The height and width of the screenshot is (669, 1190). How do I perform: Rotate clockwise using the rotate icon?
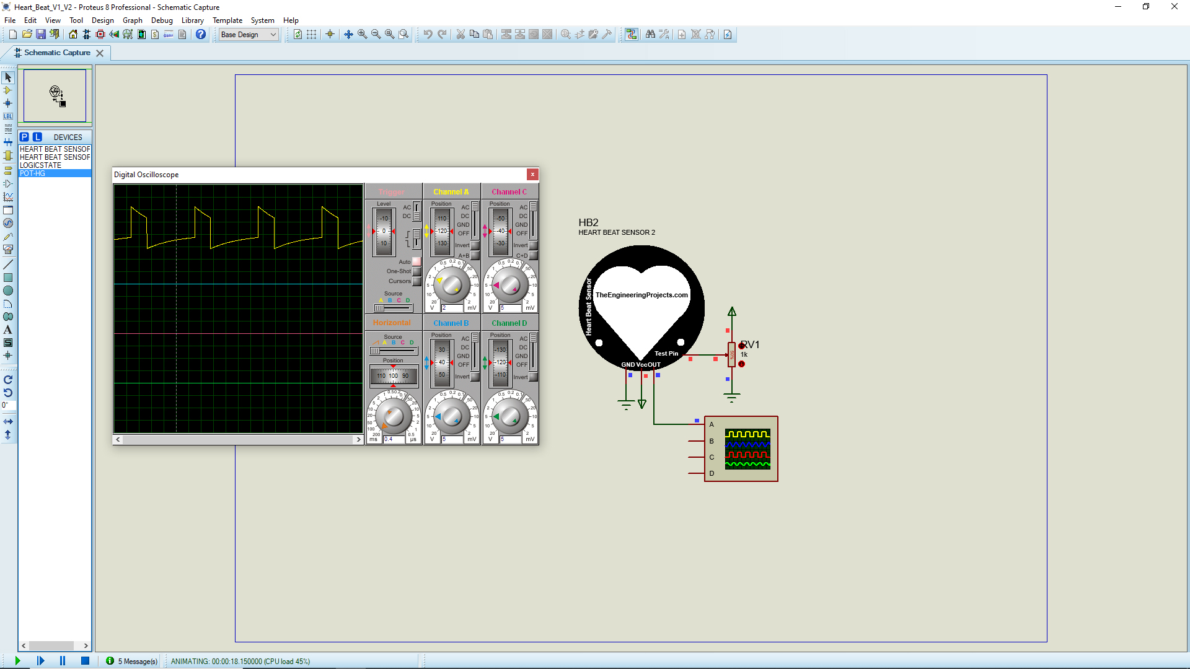8,380
